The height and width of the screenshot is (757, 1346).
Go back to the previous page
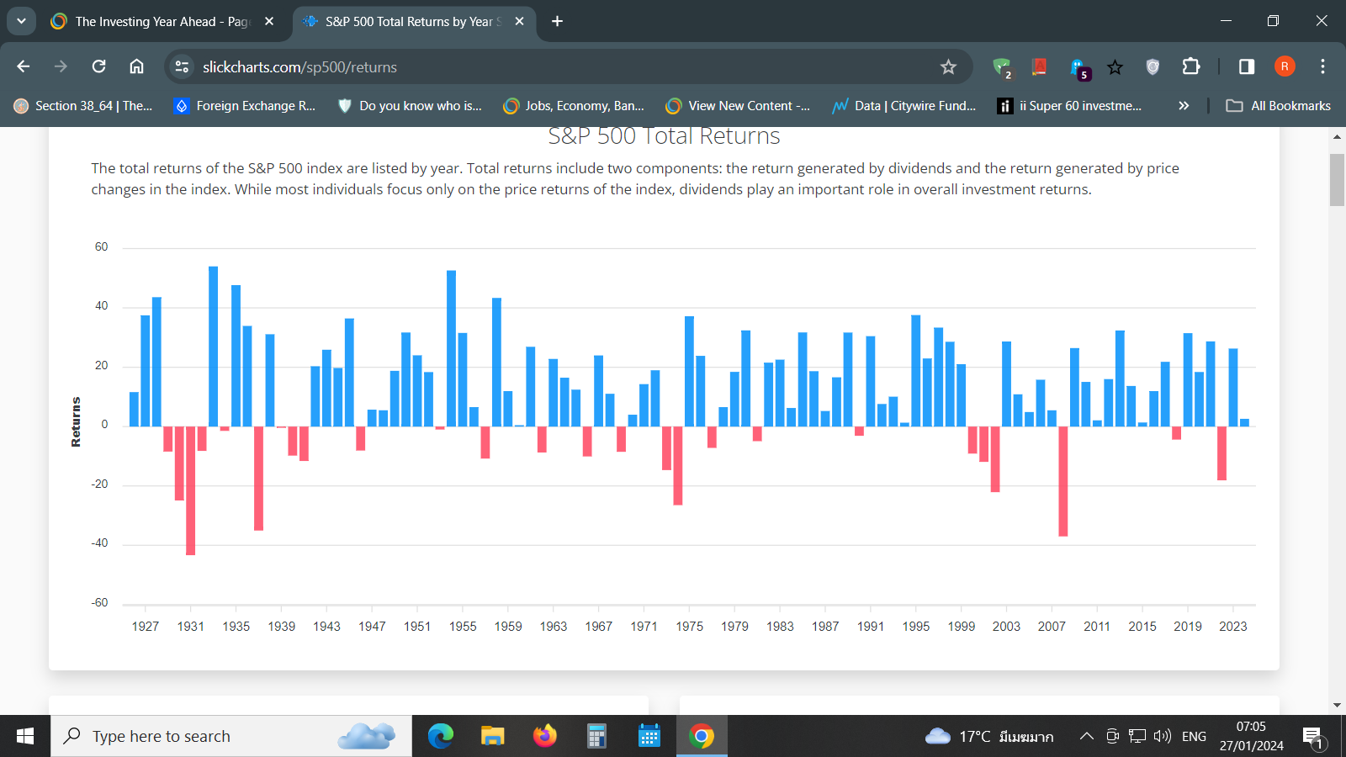pyautogui.click(x=24, y=66)
